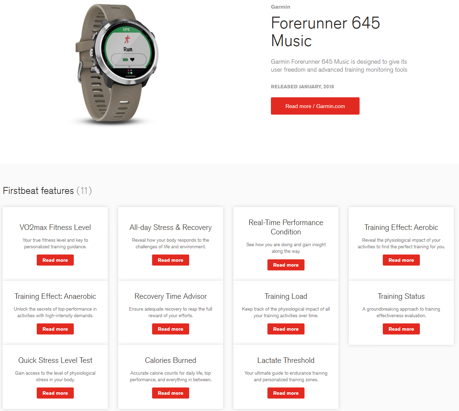Click Read more under Lactate Threshold
459x411 pixels.
pos(286,393)
